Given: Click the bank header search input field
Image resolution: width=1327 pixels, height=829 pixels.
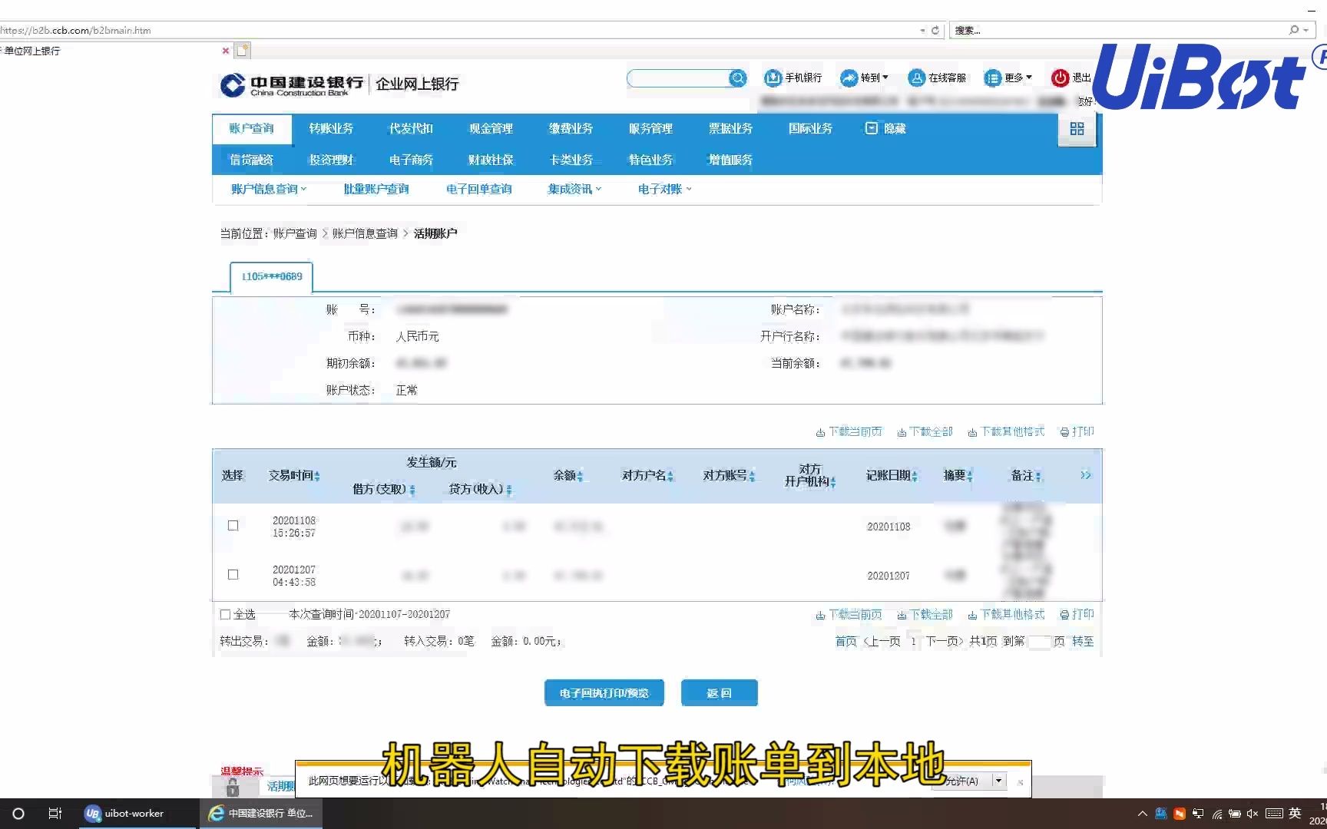Looking at the screenshot, I should coord(677,78).
